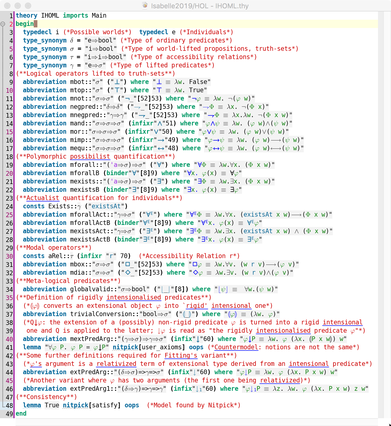Viewport: 391px width, 426px height.
Task: Click the 'end' keyword on last line
Action: click(x=21, y=414)
